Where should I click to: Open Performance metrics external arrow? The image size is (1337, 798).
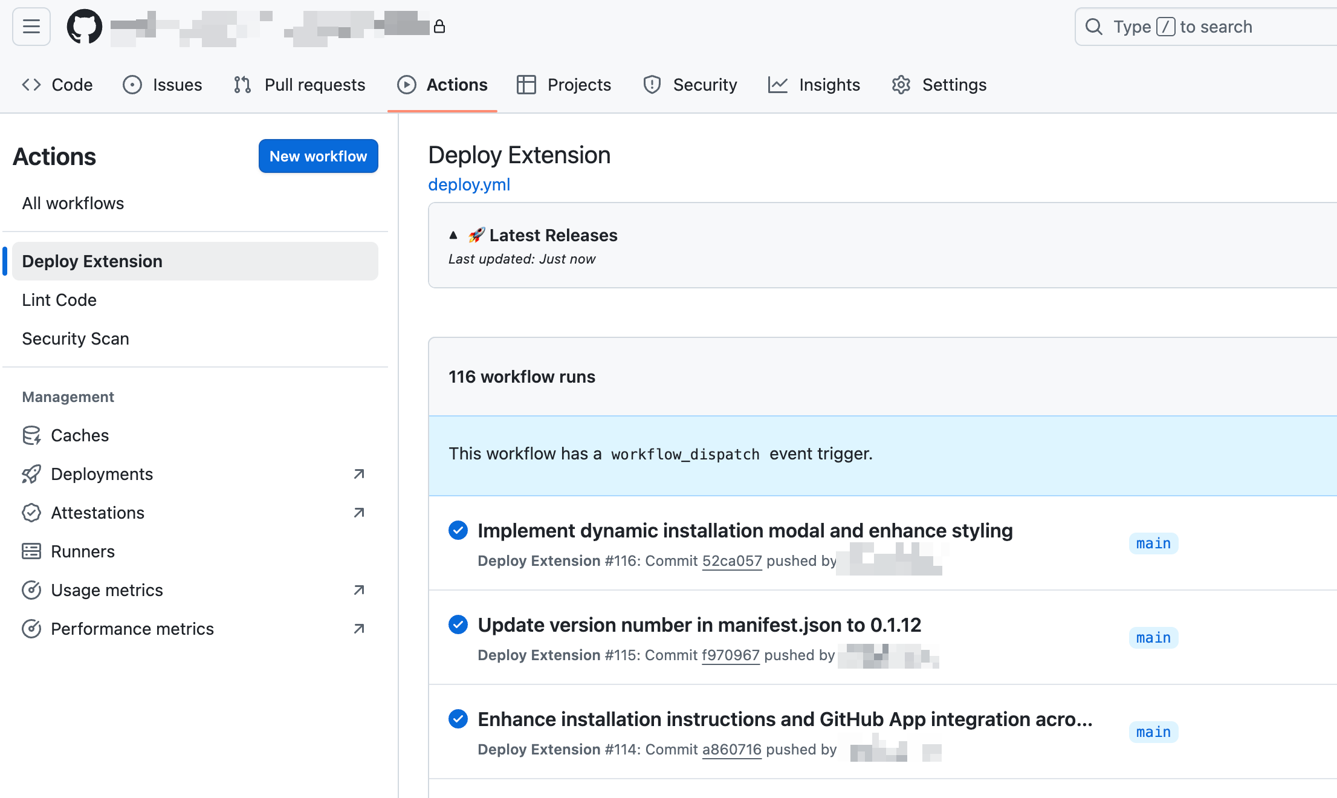tap(359, 629)
